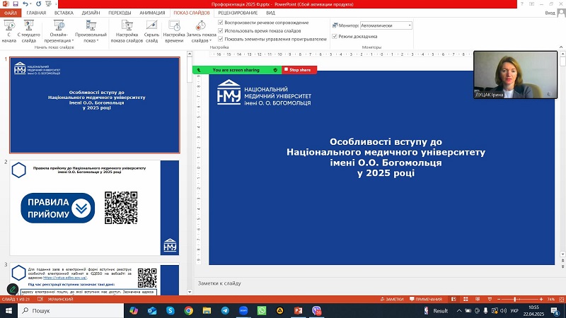The width and height of the screenshot is (566, 318).
Task: Click slide panel scroll-down arrow
Action: click(190, 292)
